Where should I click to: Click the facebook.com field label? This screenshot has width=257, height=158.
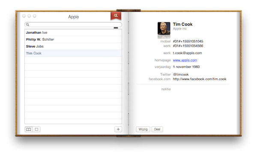coord(159,79)
